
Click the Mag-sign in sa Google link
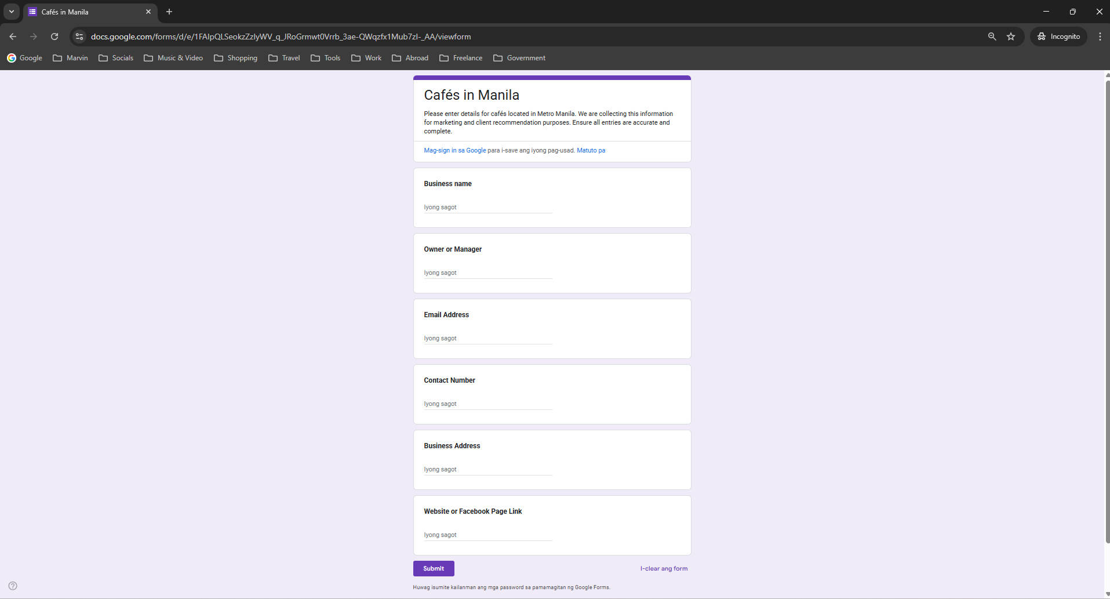coord(455,150)
